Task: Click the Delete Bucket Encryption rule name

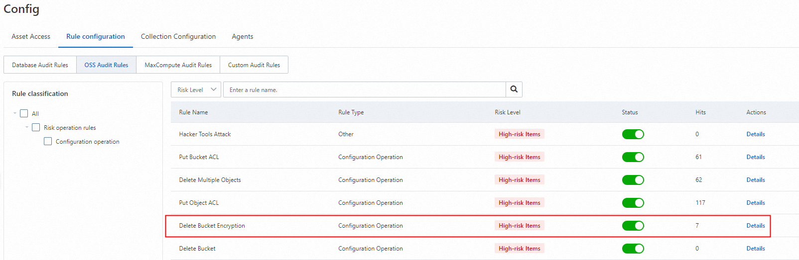Action: pyautogui.click(x=212, y=226)
